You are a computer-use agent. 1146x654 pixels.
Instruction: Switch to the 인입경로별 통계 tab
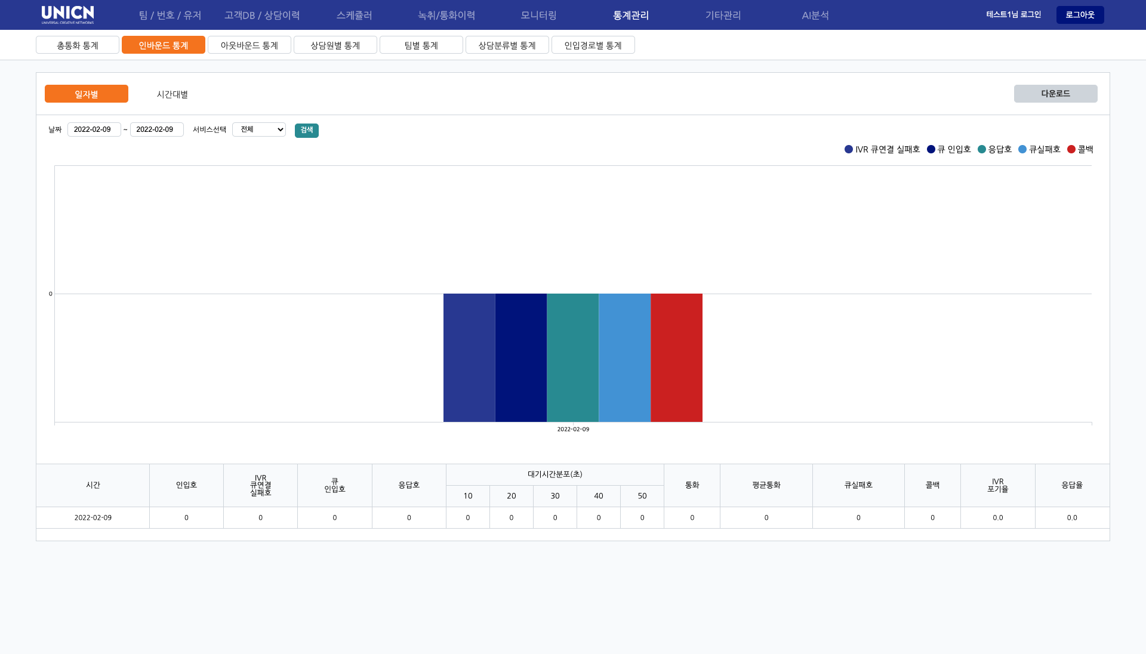[x=593, y=45]
